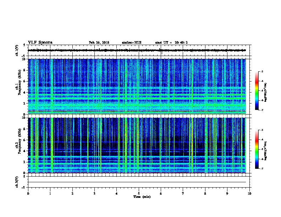Image resolution: width=281 pixels, height=217 pixels.
Task: Click the "2" tick on the time axis
Action: (x=72, y=193)
